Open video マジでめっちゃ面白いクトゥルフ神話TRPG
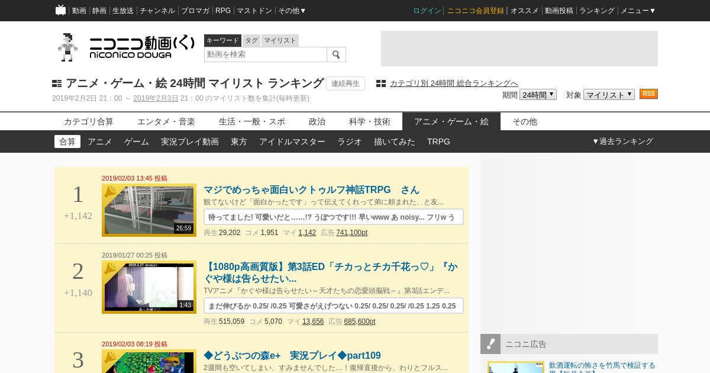This screenshot has width=710, height=373. tap(311, 190)
